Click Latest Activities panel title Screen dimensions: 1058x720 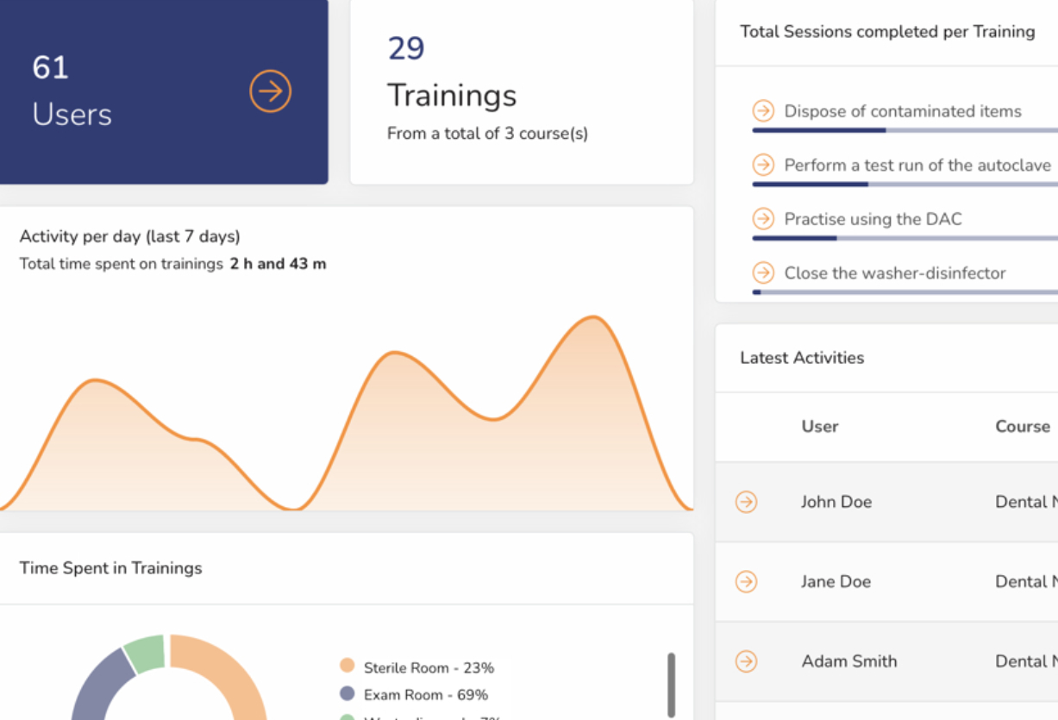802,358
